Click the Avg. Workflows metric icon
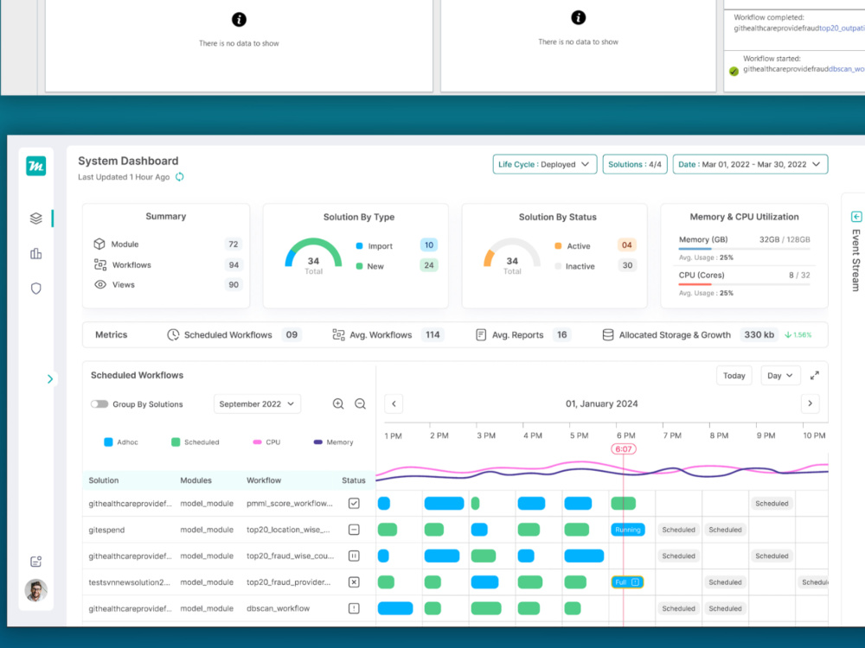Image resolution: width=865 pixels, height=648 pixels. click(338, 335)
